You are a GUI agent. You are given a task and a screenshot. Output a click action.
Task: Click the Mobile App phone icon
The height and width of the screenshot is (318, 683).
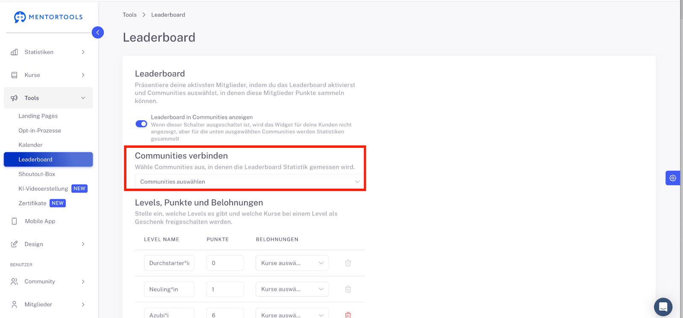[15, 221]
